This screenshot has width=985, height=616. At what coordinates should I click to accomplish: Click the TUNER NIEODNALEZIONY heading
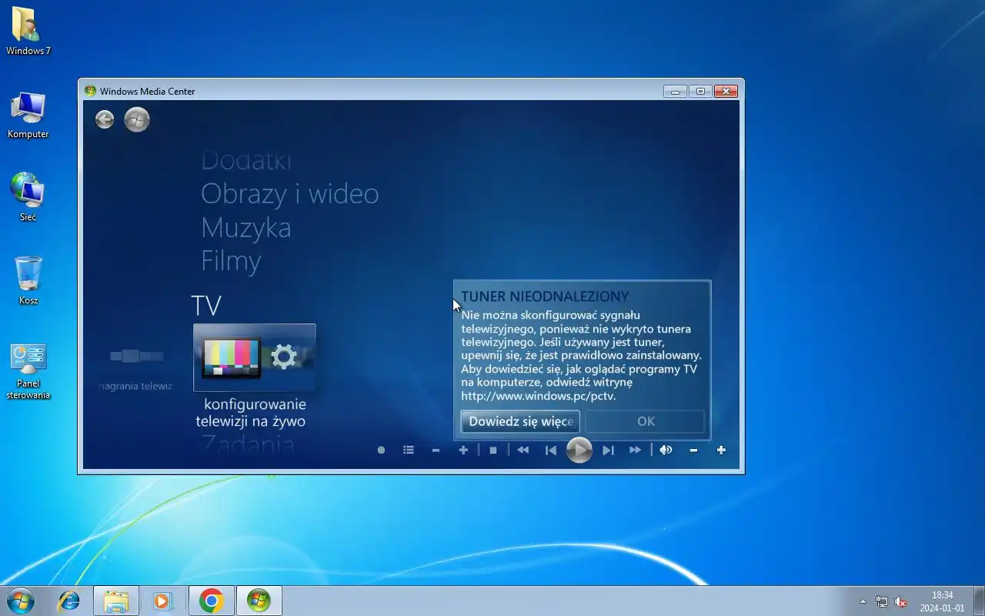(x=546, y=296)
